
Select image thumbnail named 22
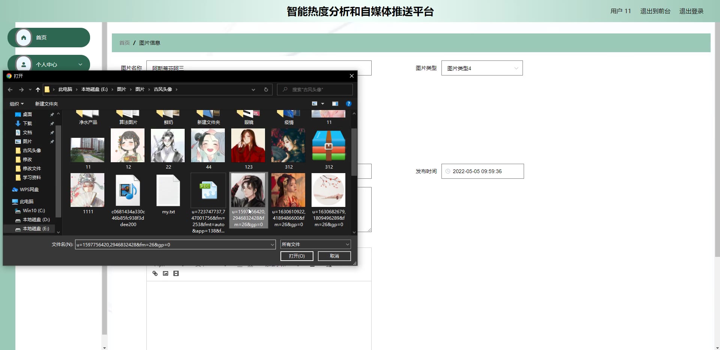168,145
